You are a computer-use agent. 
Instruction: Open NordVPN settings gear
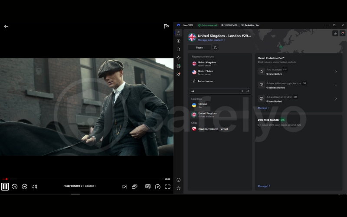[179, 188]
